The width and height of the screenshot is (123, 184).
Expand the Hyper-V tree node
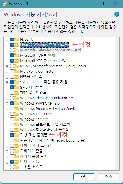(x=7, y=40)
